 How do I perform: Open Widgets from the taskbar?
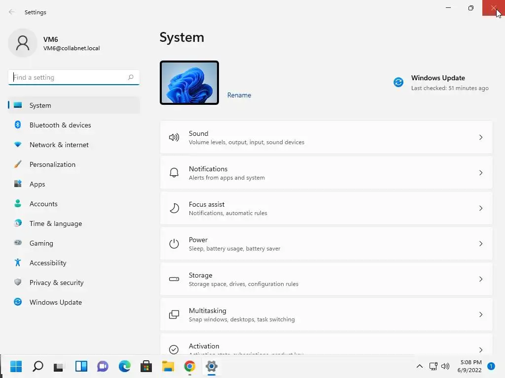coord(81,366)
